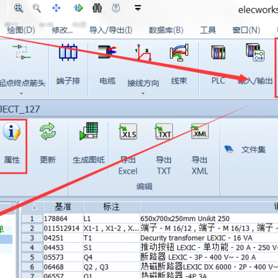Open the 窗口(N) menu
The image size is (278, 278).
(x=246, y=30)
